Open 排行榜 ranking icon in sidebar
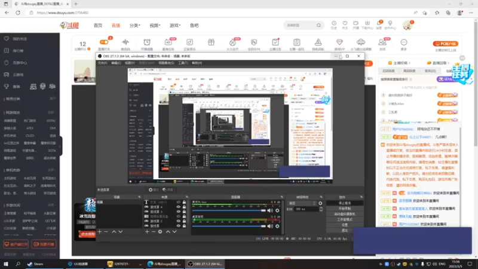Screen dimensions: 478x269 [x=7, y=51]
